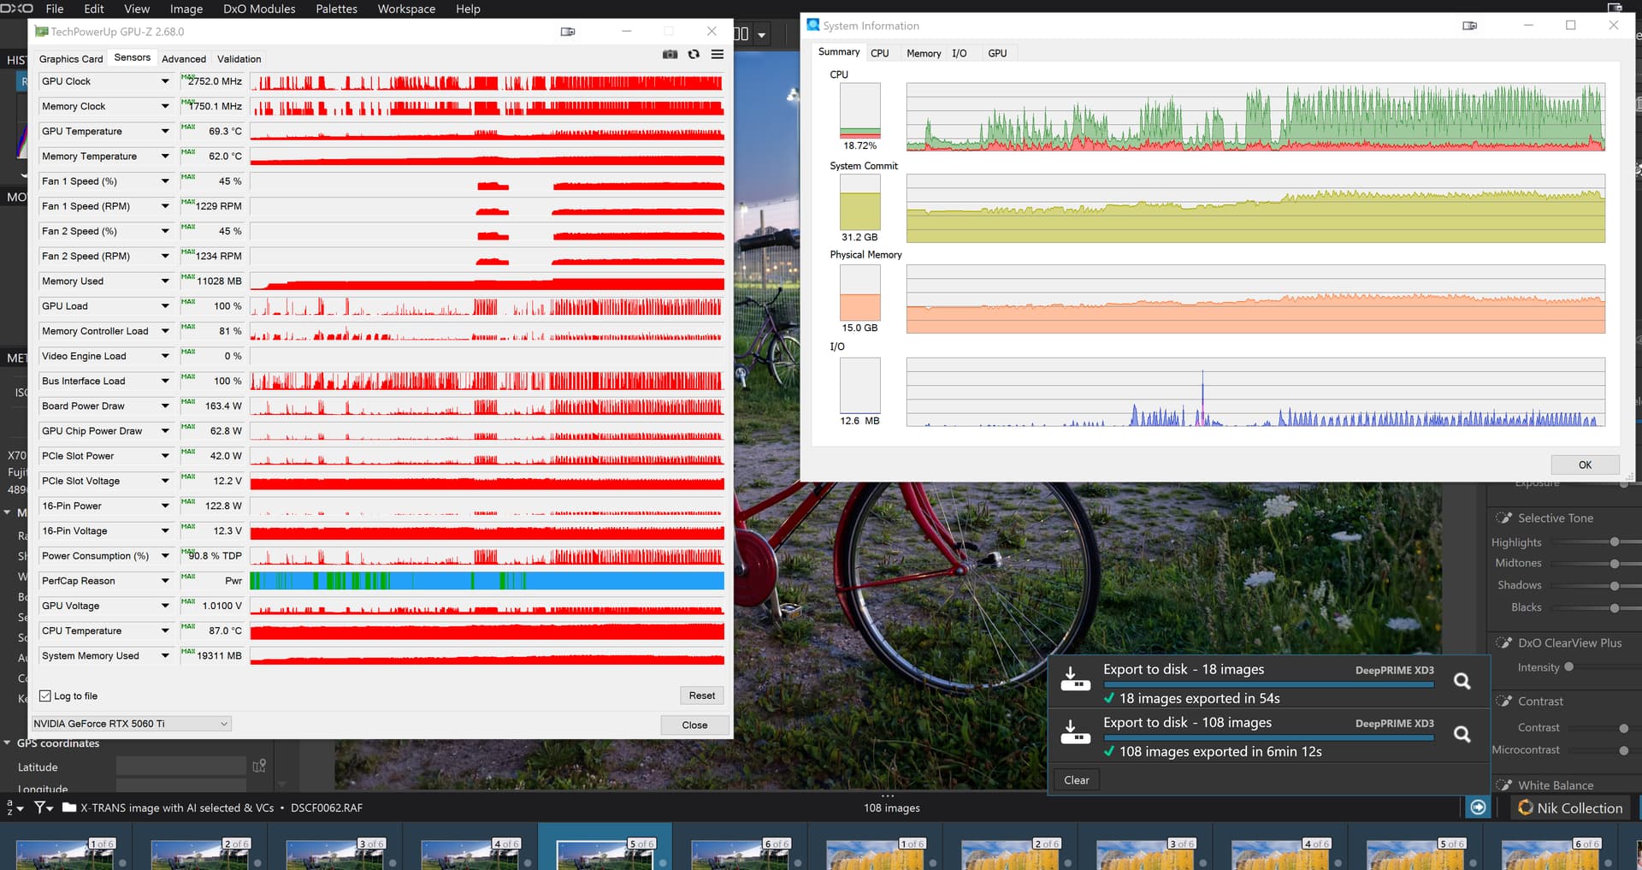Click the filter funnel icon in filmstrip bar
Image resolution: width=1642 pixels, height=870 pixels.
(x=41, y=808)
